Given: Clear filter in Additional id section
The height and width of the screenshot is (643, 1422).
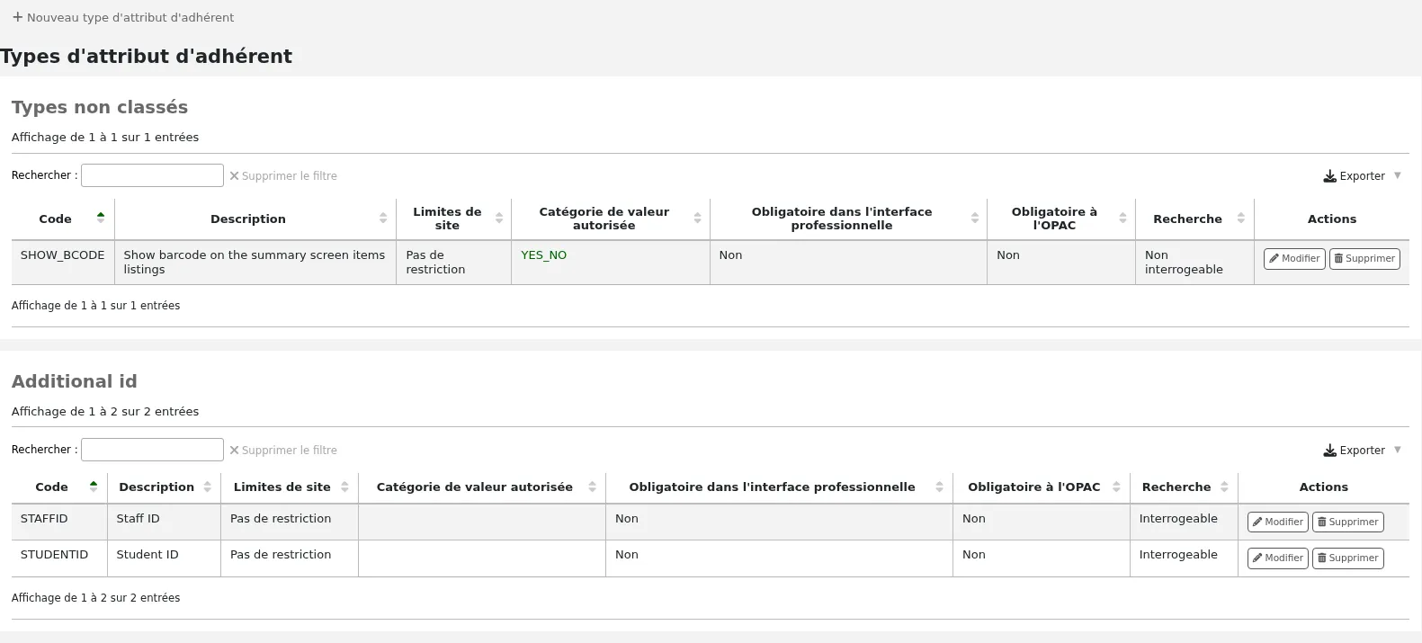Looking at the screenshot, I should tap(283, 451).
